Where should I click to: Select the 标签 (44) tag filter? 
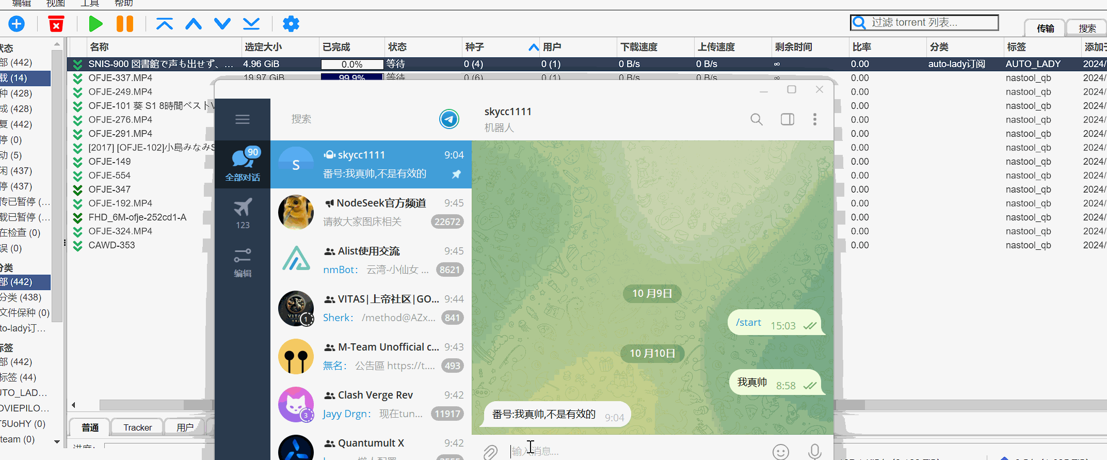25,377
